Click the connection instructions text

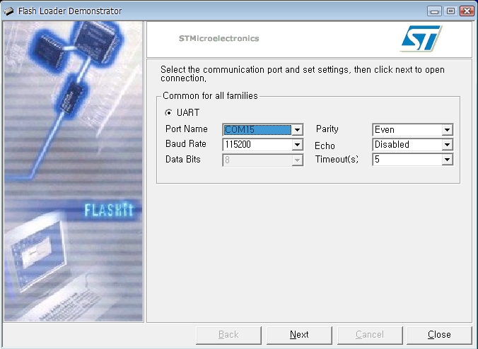303,73
